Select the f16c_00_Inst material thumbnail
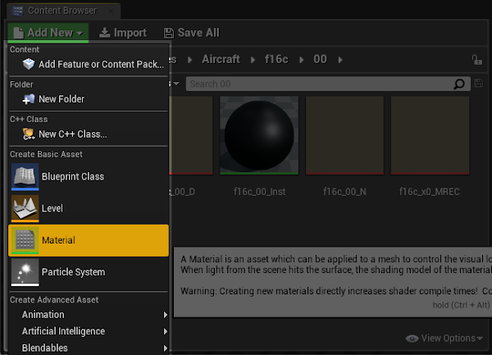492x355 pixels. point(259,135)
